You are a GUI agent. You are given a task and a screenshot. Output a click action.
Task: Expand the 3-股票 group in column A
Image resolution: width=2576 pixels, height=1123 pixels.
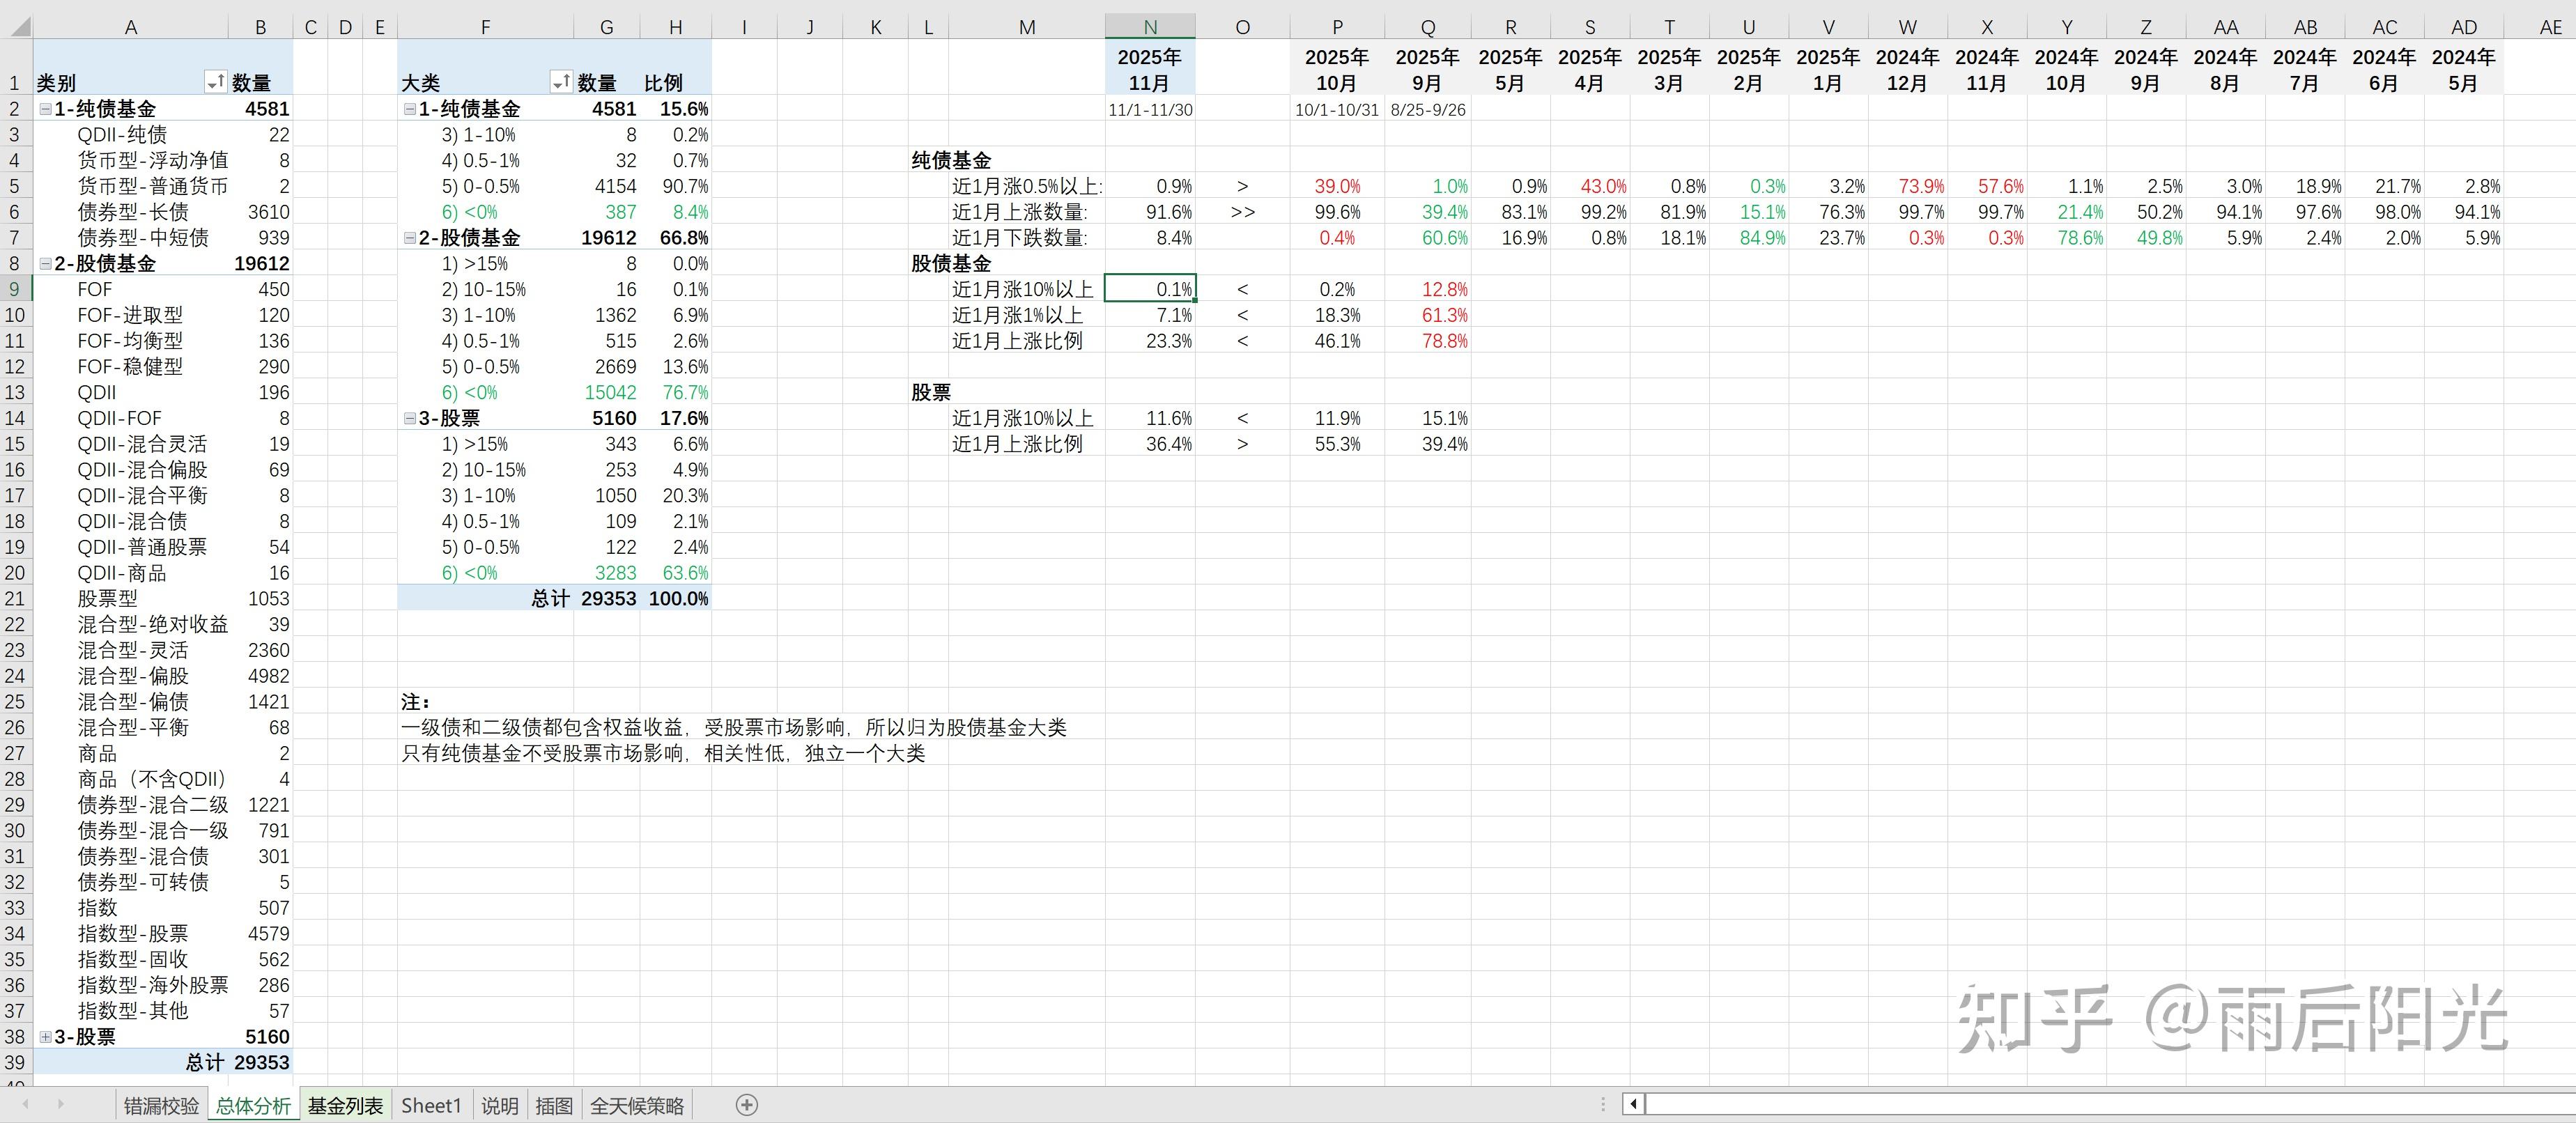45,1037
